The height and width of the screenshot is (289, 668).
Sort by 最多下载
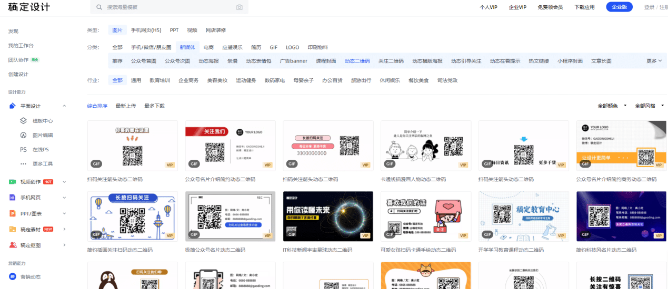154,106
